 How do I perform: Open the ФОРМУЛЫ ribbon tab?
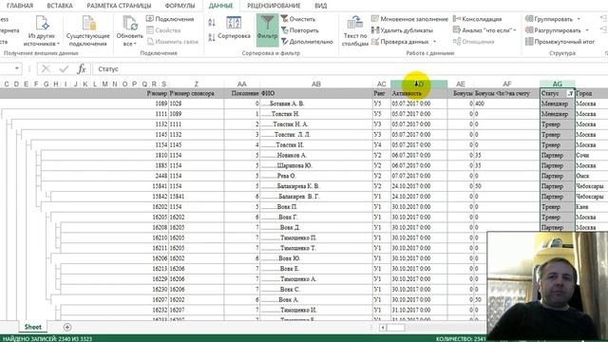click(180, 6)
